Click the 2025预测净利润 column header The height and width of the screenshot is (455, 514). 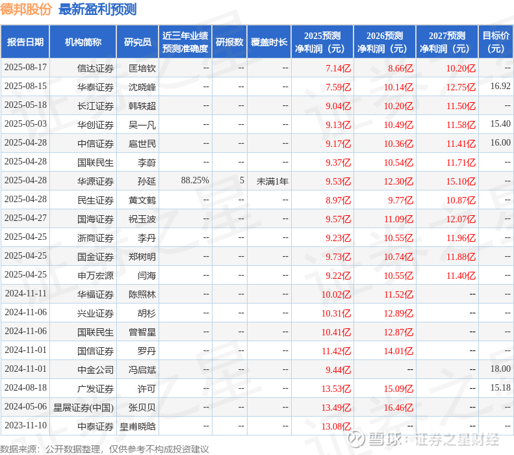pyautogui.click(x=322, y=42)
